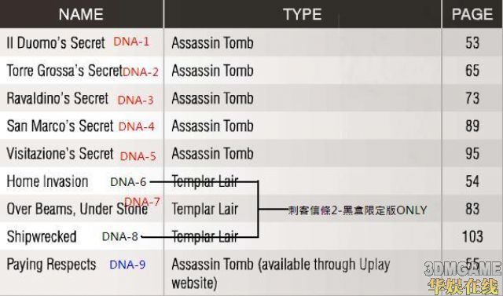Click the red DNA-1 label
Image resolution: width=503 pixels, height=296 pixels.
[131, 42]
